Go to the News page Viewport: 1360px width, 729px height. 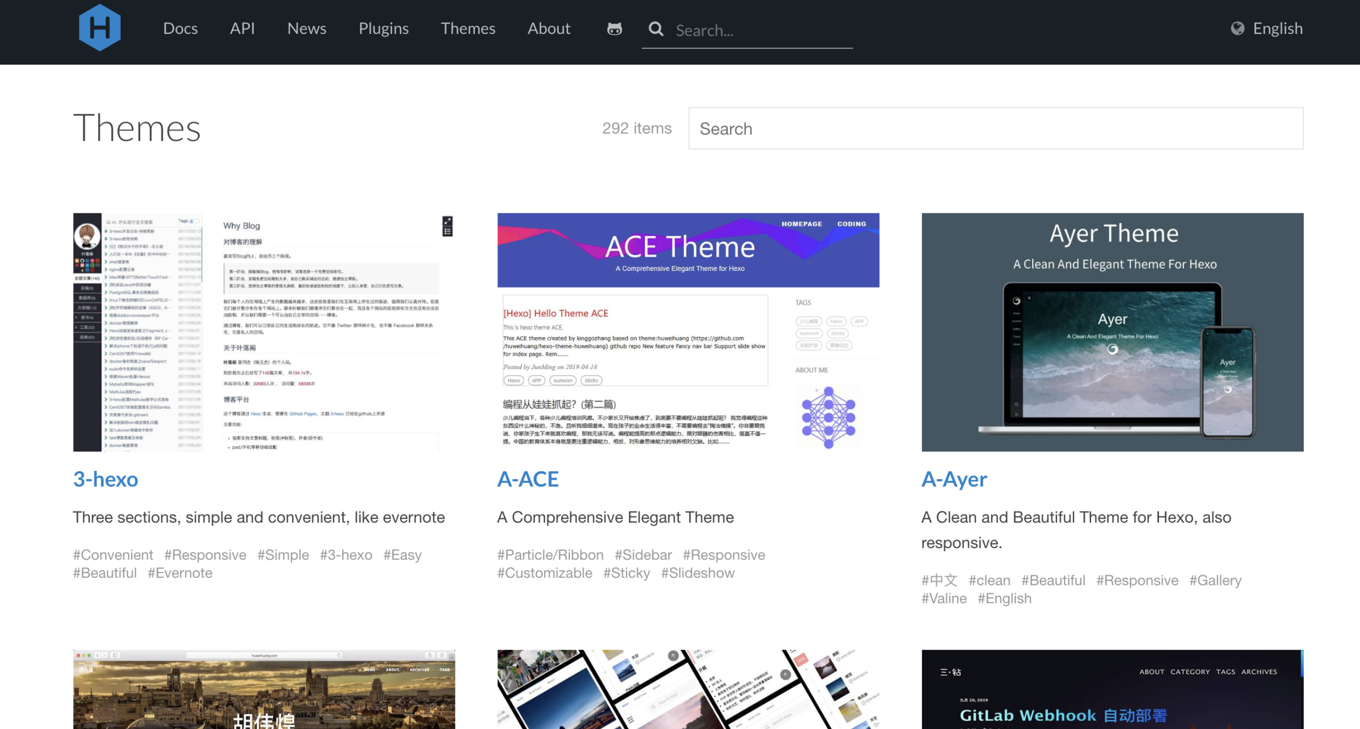tap(307, 28)
